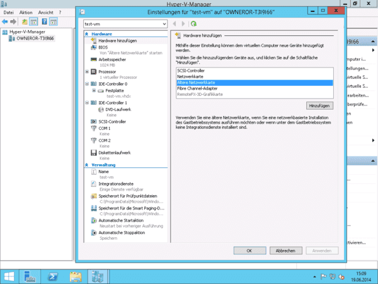Select OWNEROR-T3I9I66 server in Hyper-V-Manager tree

point(35,38)
